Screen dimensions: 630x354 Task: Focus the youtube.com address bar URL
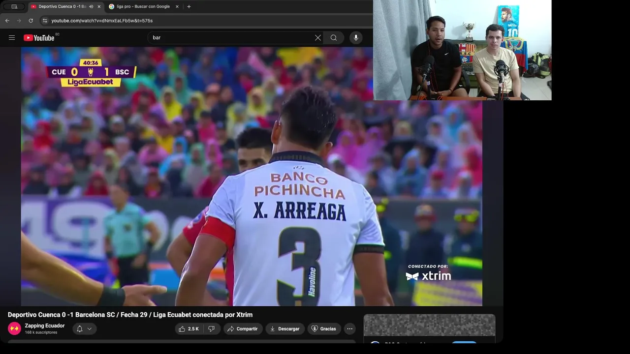pos(102,21)
